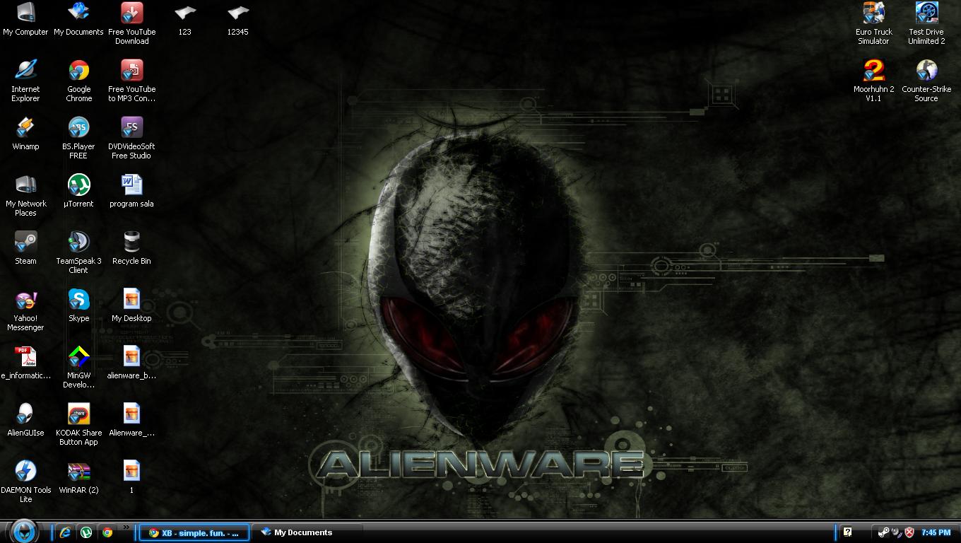Open AlienGUIse desktop shortcut
The width and height of the screenshot is (961, 543).
point(25,420)
